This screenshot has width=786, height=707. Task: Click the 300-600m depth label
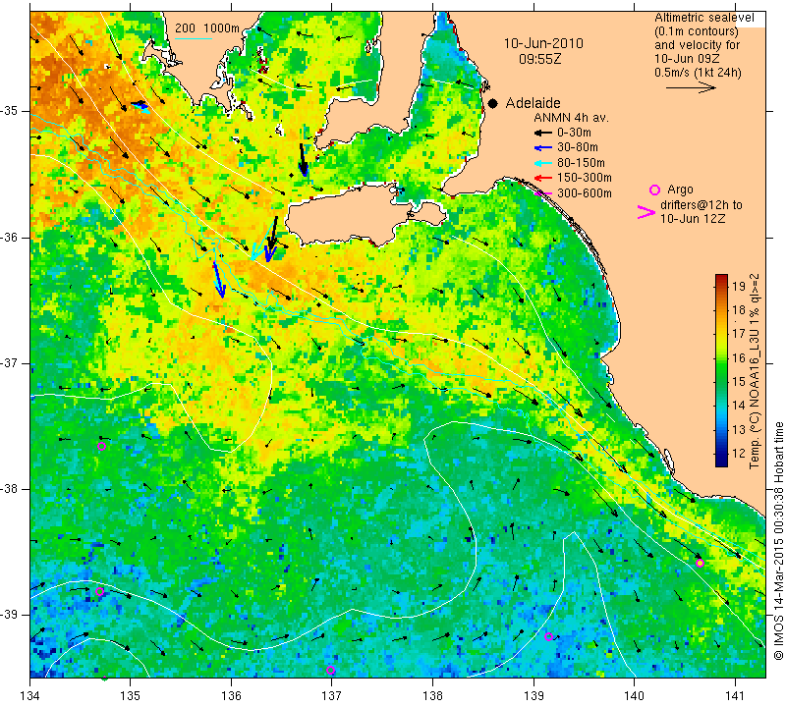585,193
